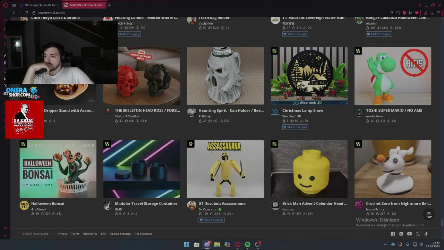Screen dimensions: 444x250
Task: Click the Grafitomi author avatar
Action: [x=24, y=205]
